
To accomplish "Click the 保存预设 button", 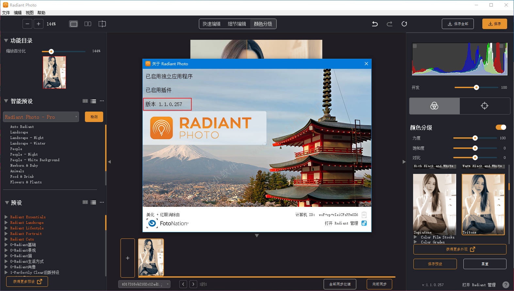I will pyautogui.click(x=435, y=264).
